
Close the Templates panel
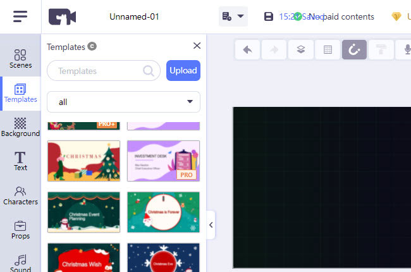click(x=197, y=46)
